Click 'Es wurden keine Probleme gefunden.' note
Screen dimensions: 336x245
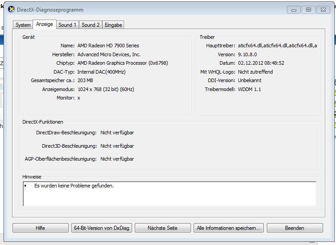tap(74, 186)
